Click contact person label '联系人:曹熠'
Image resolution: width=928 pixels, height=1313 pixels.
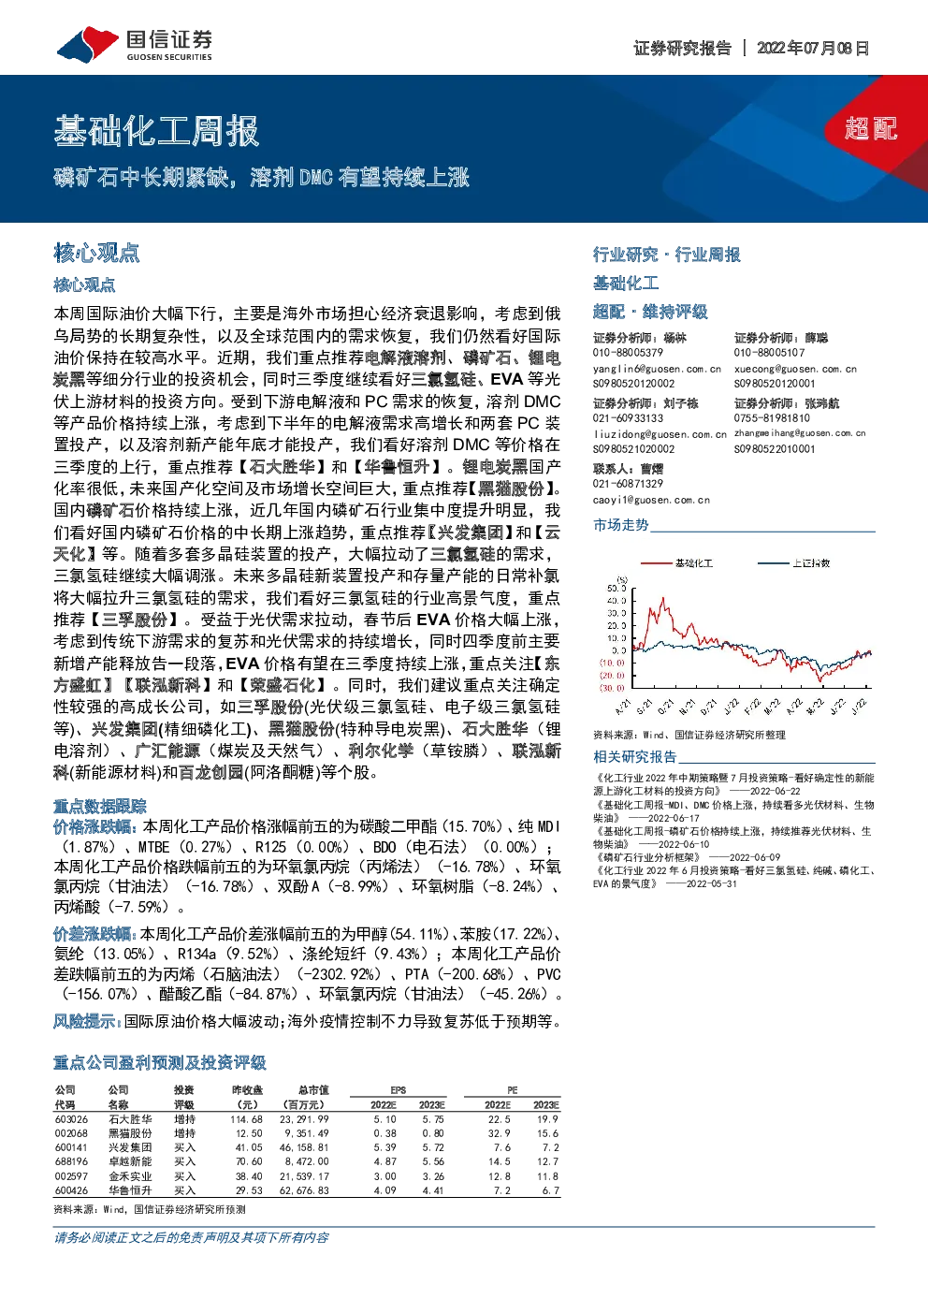(628, 469)
